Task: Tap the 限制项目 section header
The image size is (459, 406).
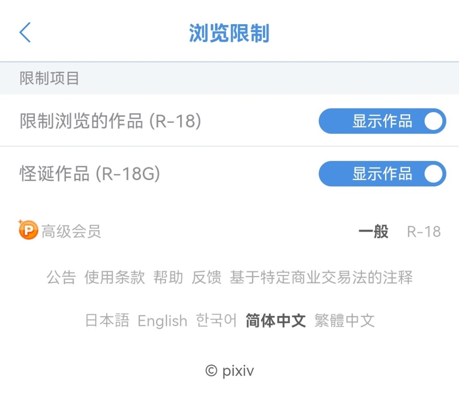Action: pos(49,78)
